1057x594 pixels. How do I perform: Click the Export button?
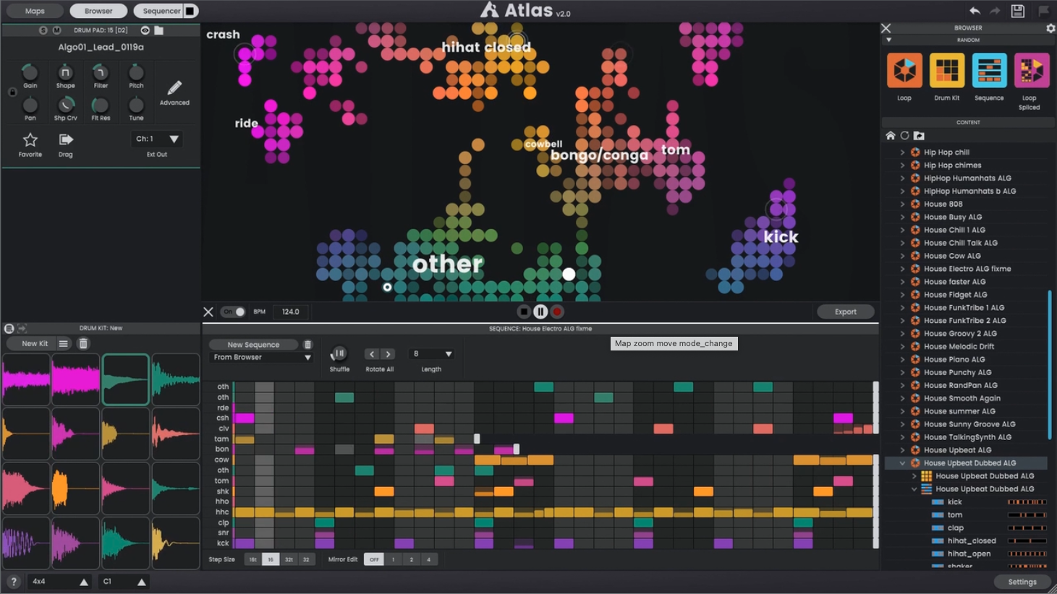tap(845, 312)
